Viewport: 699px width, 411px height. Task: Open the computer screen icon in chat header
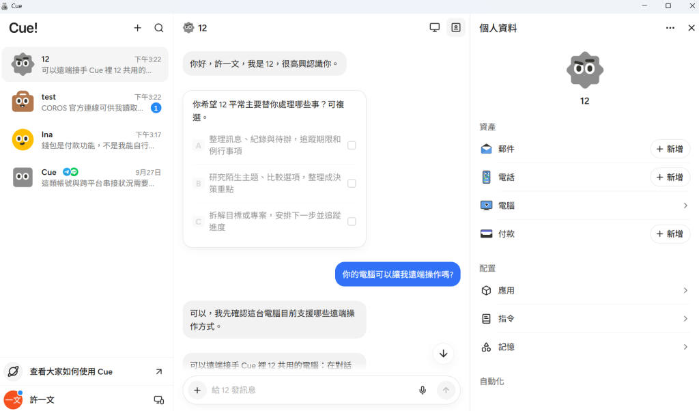pyautogui.click(x=435, y=27)
